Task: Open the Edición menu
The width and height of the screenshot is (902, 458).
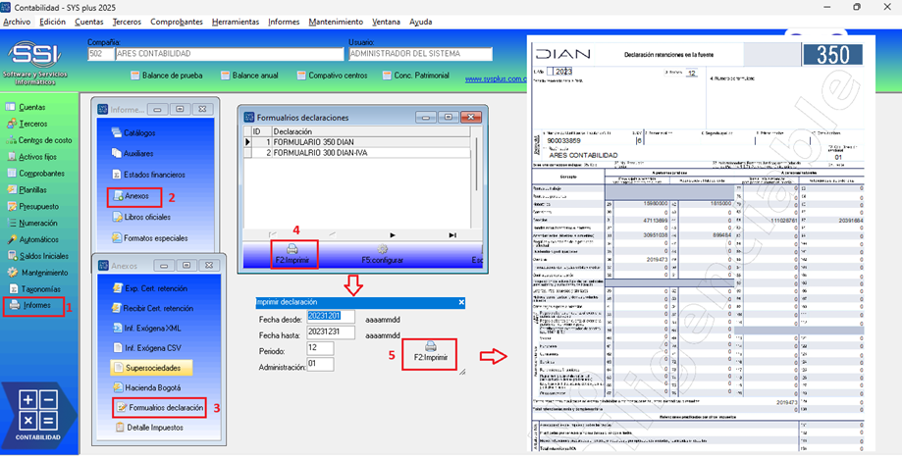Action: tap(52, 22)
